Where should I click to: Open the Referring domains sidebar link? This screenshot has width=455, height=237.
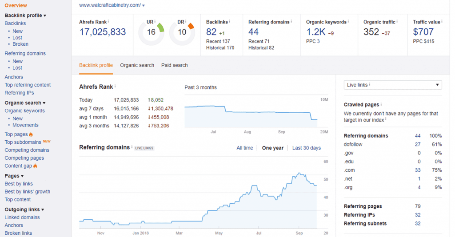[25, 53]
